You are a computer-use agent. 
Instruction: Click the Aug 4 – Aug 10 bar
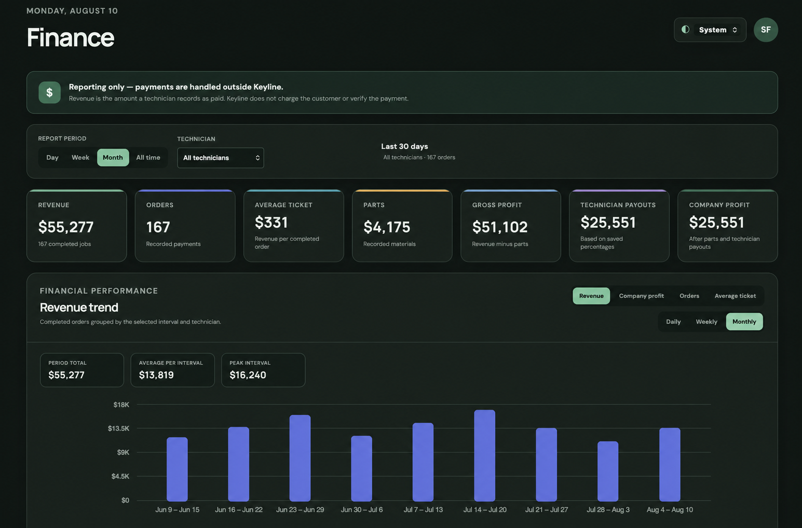pos(670,464)
